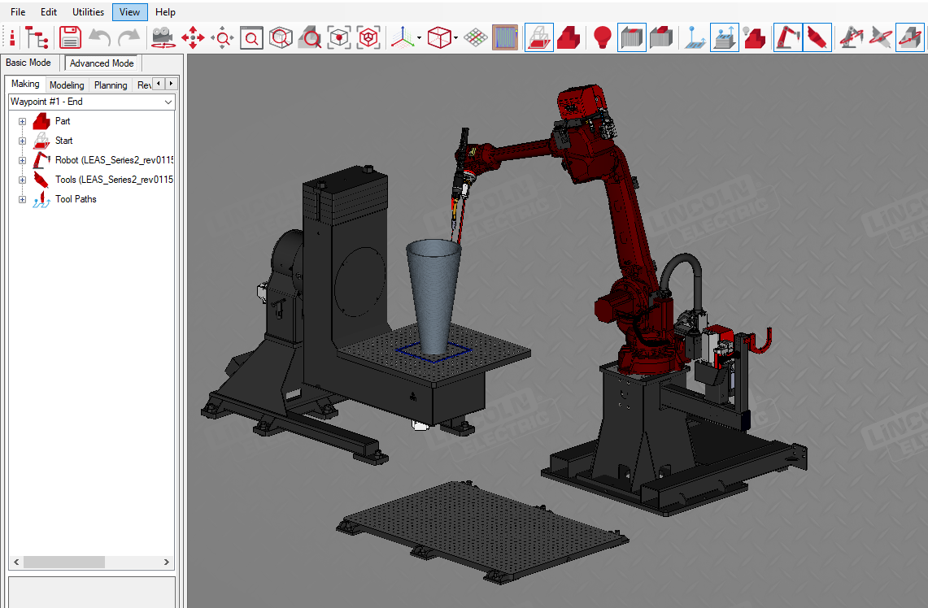The width and height of the screenshot is (928, 608).
Task: Click the tree structure icon in toolbar
Action: pos(37,37)
